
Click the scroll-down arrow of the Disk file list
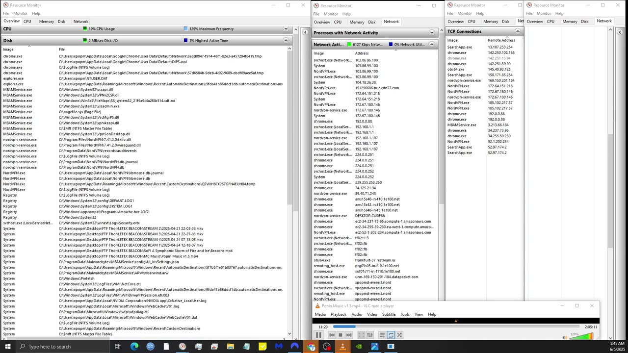pyautogui.click(x=289, y=334)
